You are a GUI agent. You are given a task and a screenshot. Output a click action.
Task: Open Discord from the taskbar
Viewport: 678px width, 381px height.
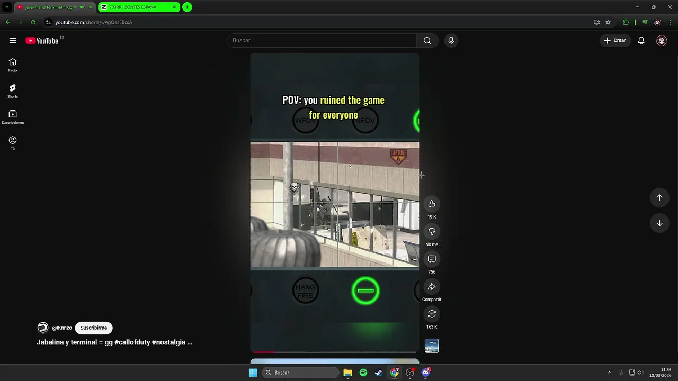click(425, 373)
